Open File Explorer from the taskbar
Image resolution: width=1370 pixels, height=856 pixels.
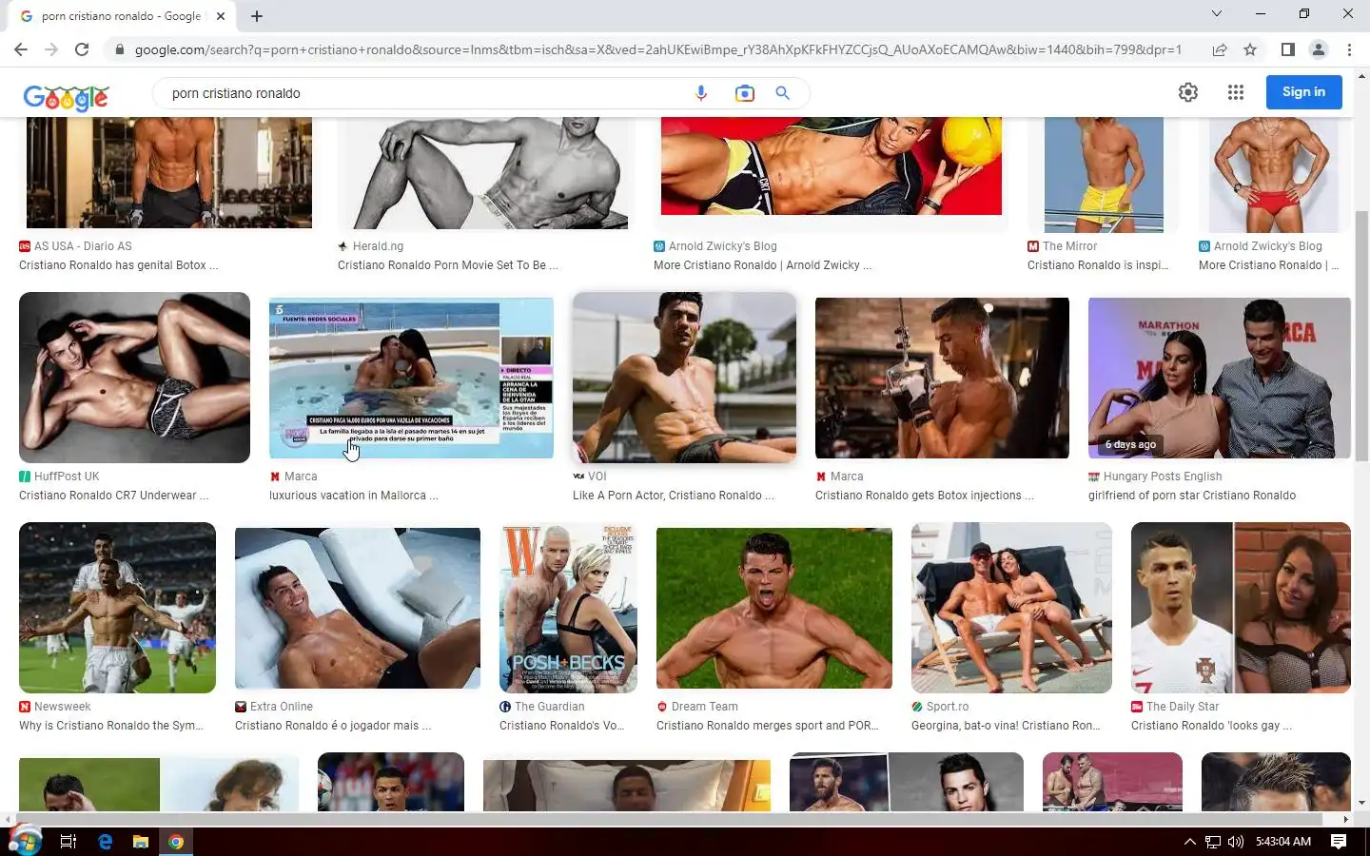(140, 842)
